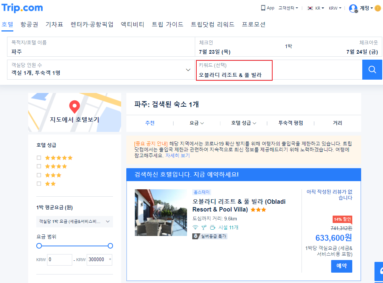Sort results by 투숙객 평점
Screen dimensions: 383x283
pyautogui.click(x=291, y=123)
